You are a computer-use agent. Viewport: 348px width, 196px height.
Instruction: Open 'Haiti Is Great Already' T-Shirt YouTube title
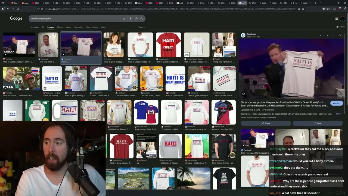click(x=18, y=62)
